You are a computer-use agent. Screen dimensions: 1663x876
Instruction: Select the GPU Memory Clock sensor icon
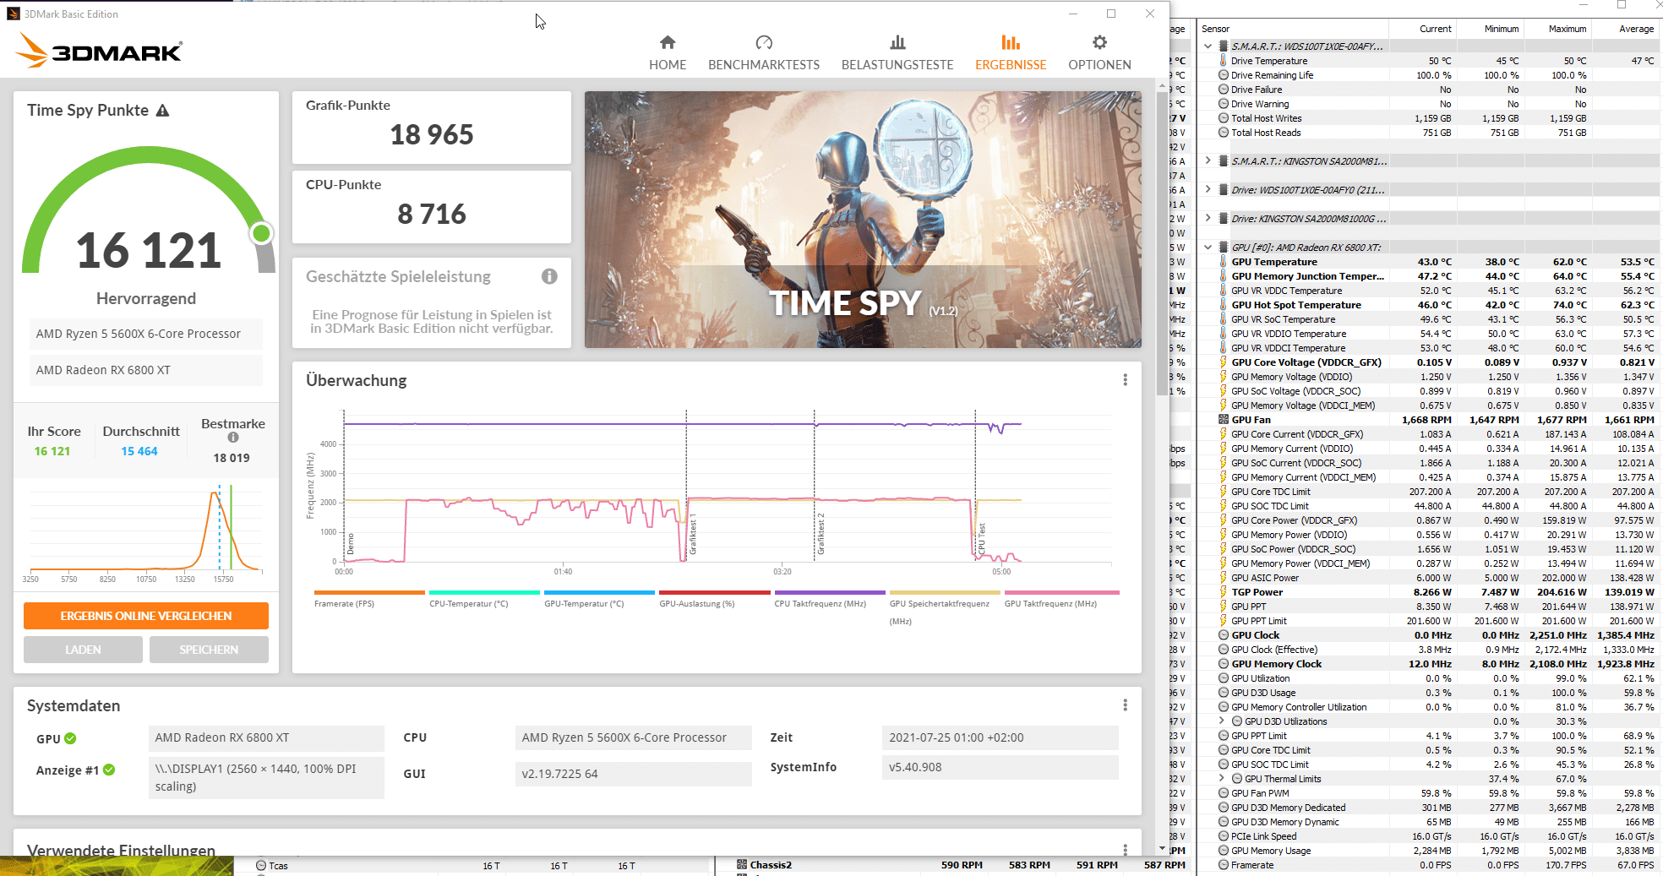coord(1223,664)
